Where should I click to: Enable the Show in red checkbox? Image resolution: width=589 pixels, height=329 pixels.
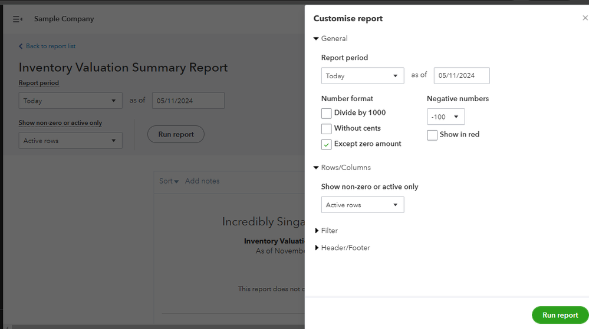pos(432,135)
